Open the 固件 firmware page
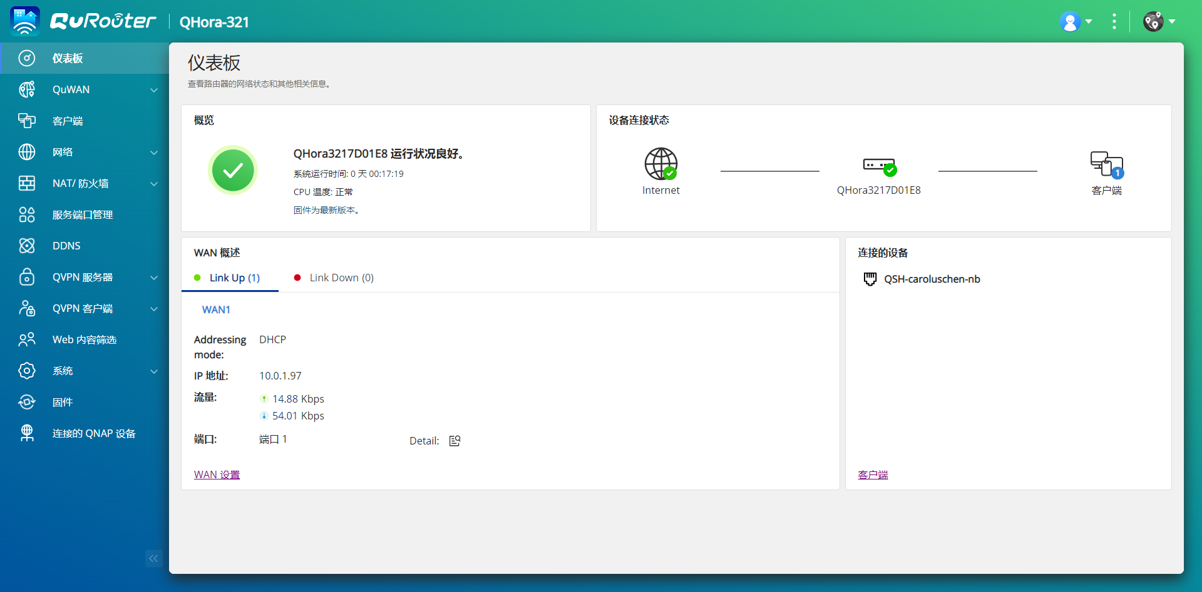This screenshot has width=1202, height=592. pos(63,402)
